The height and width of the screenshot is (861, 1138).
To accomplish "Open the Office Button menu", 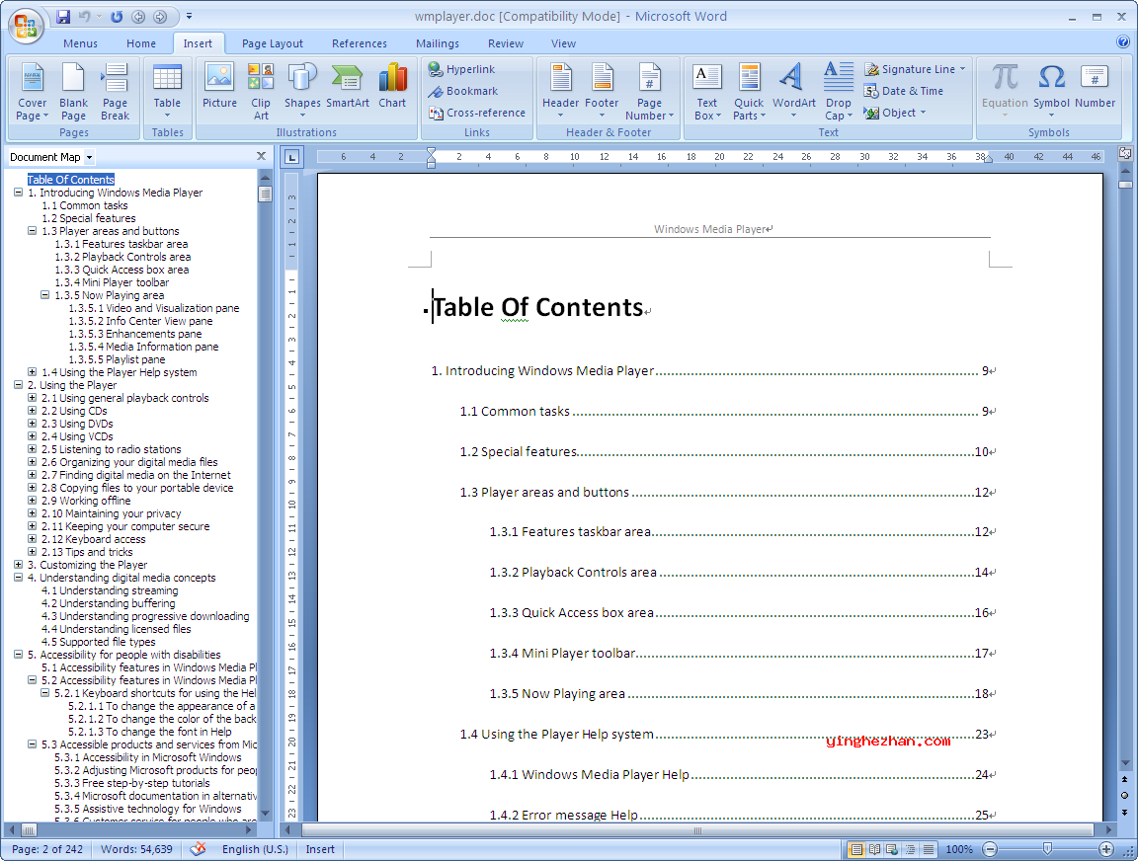I will (x=26, y=26).
